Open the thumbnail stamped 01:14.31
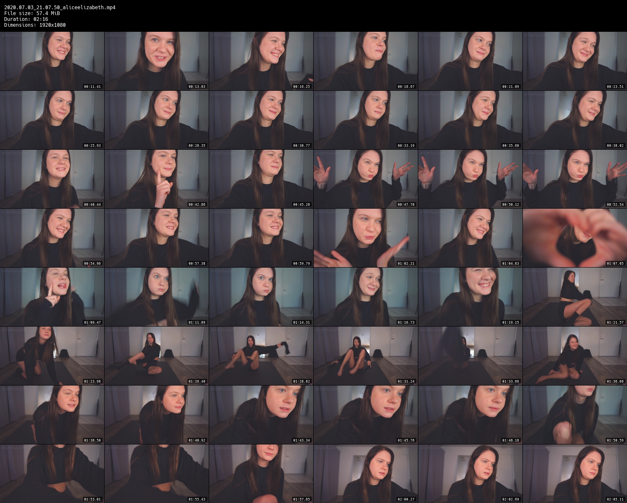The image size is (627, 503). pos(261,296)
